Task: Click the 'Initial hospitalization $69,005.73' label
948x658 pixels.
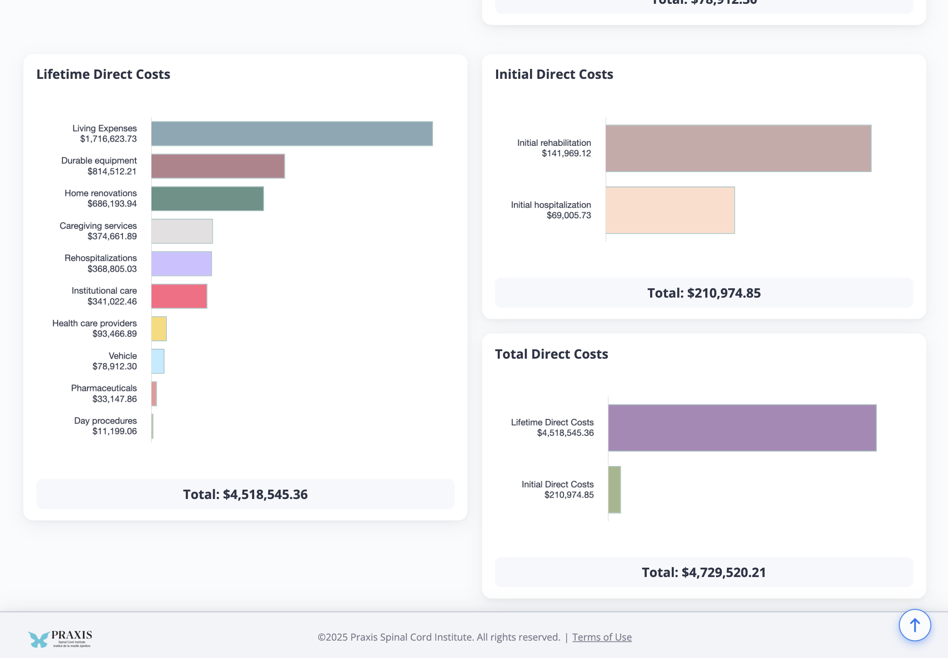Action: point(551,210)
